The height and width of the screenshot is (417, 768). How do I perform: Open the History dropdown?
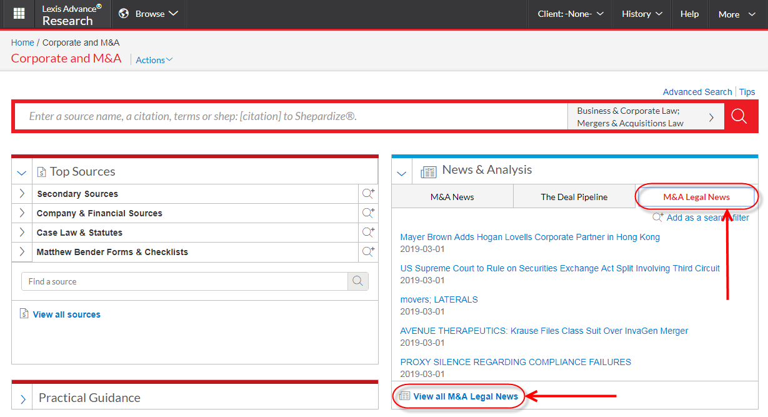(642, 14)
